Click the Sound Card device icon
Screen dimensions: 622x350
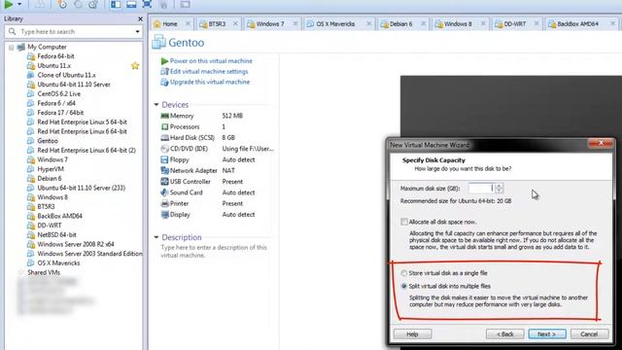coord(164,192)
